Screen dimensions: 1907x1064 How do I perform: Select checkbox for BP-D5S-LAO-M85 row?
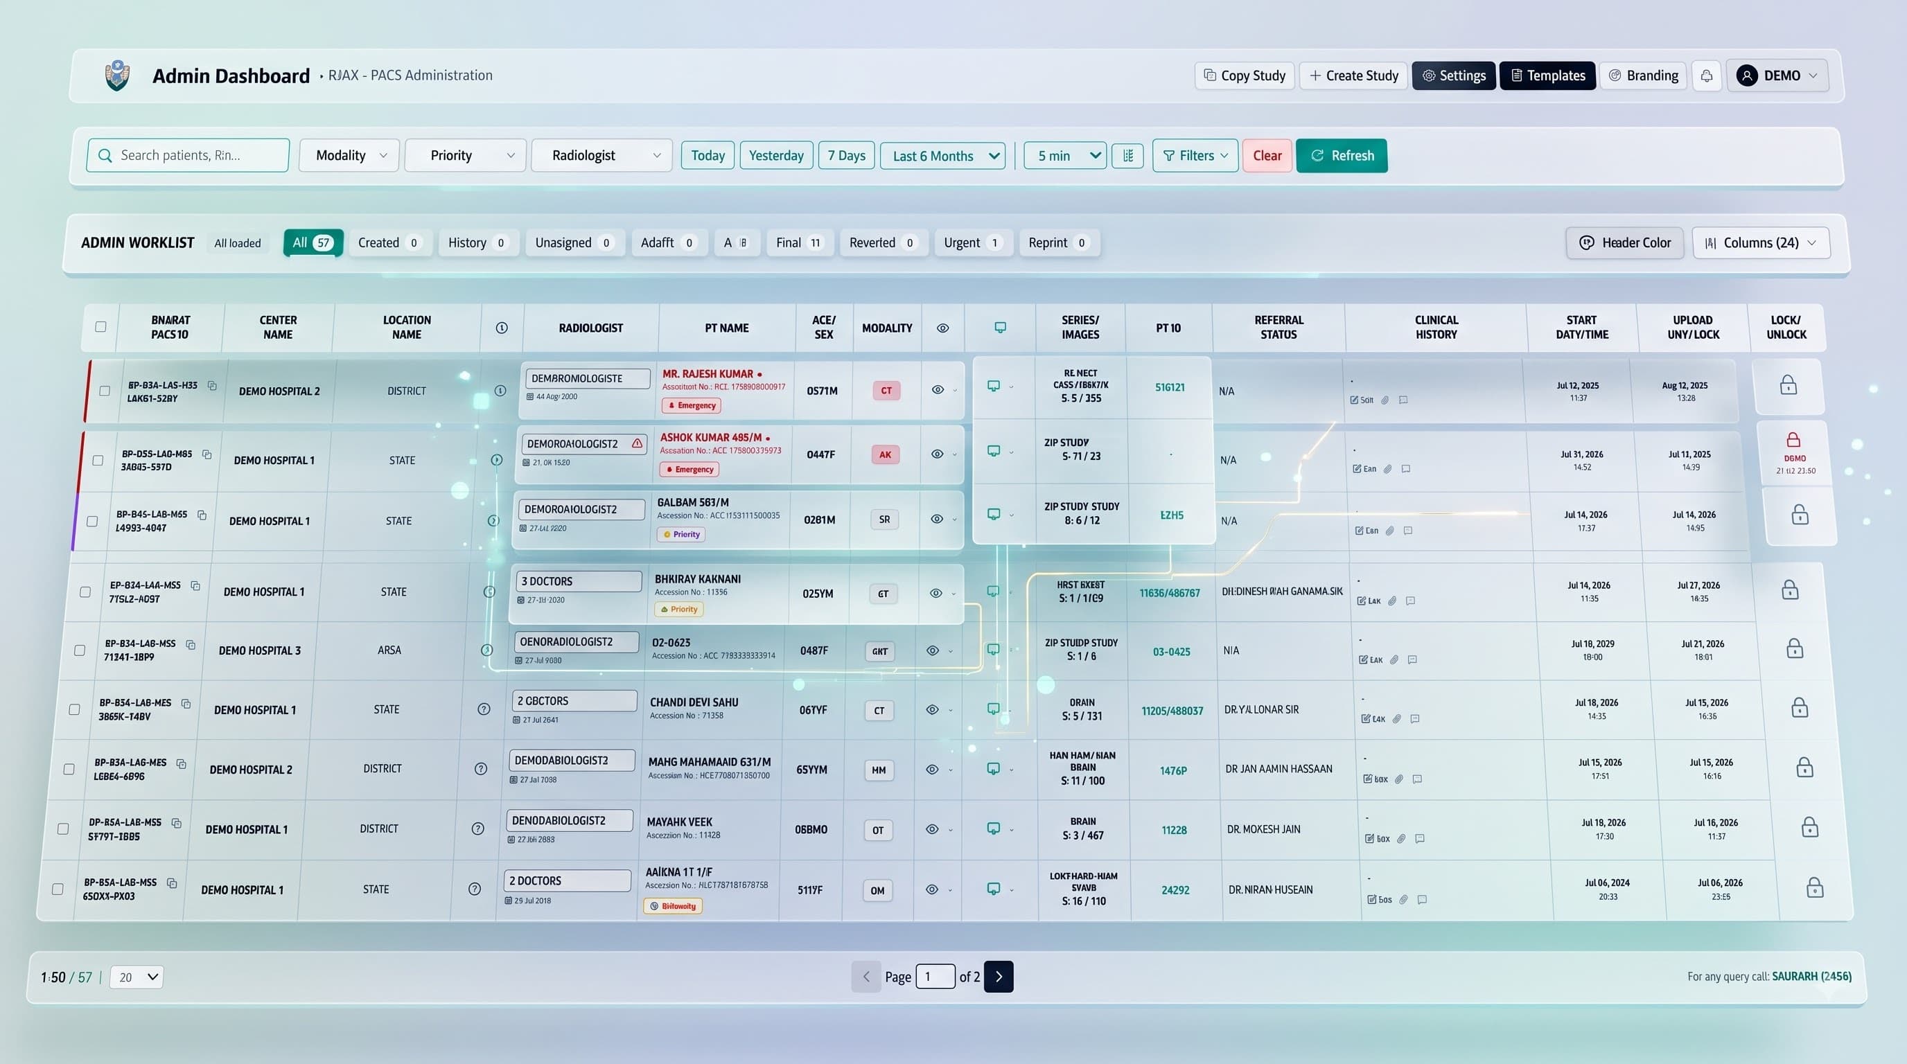click(98, 460)
